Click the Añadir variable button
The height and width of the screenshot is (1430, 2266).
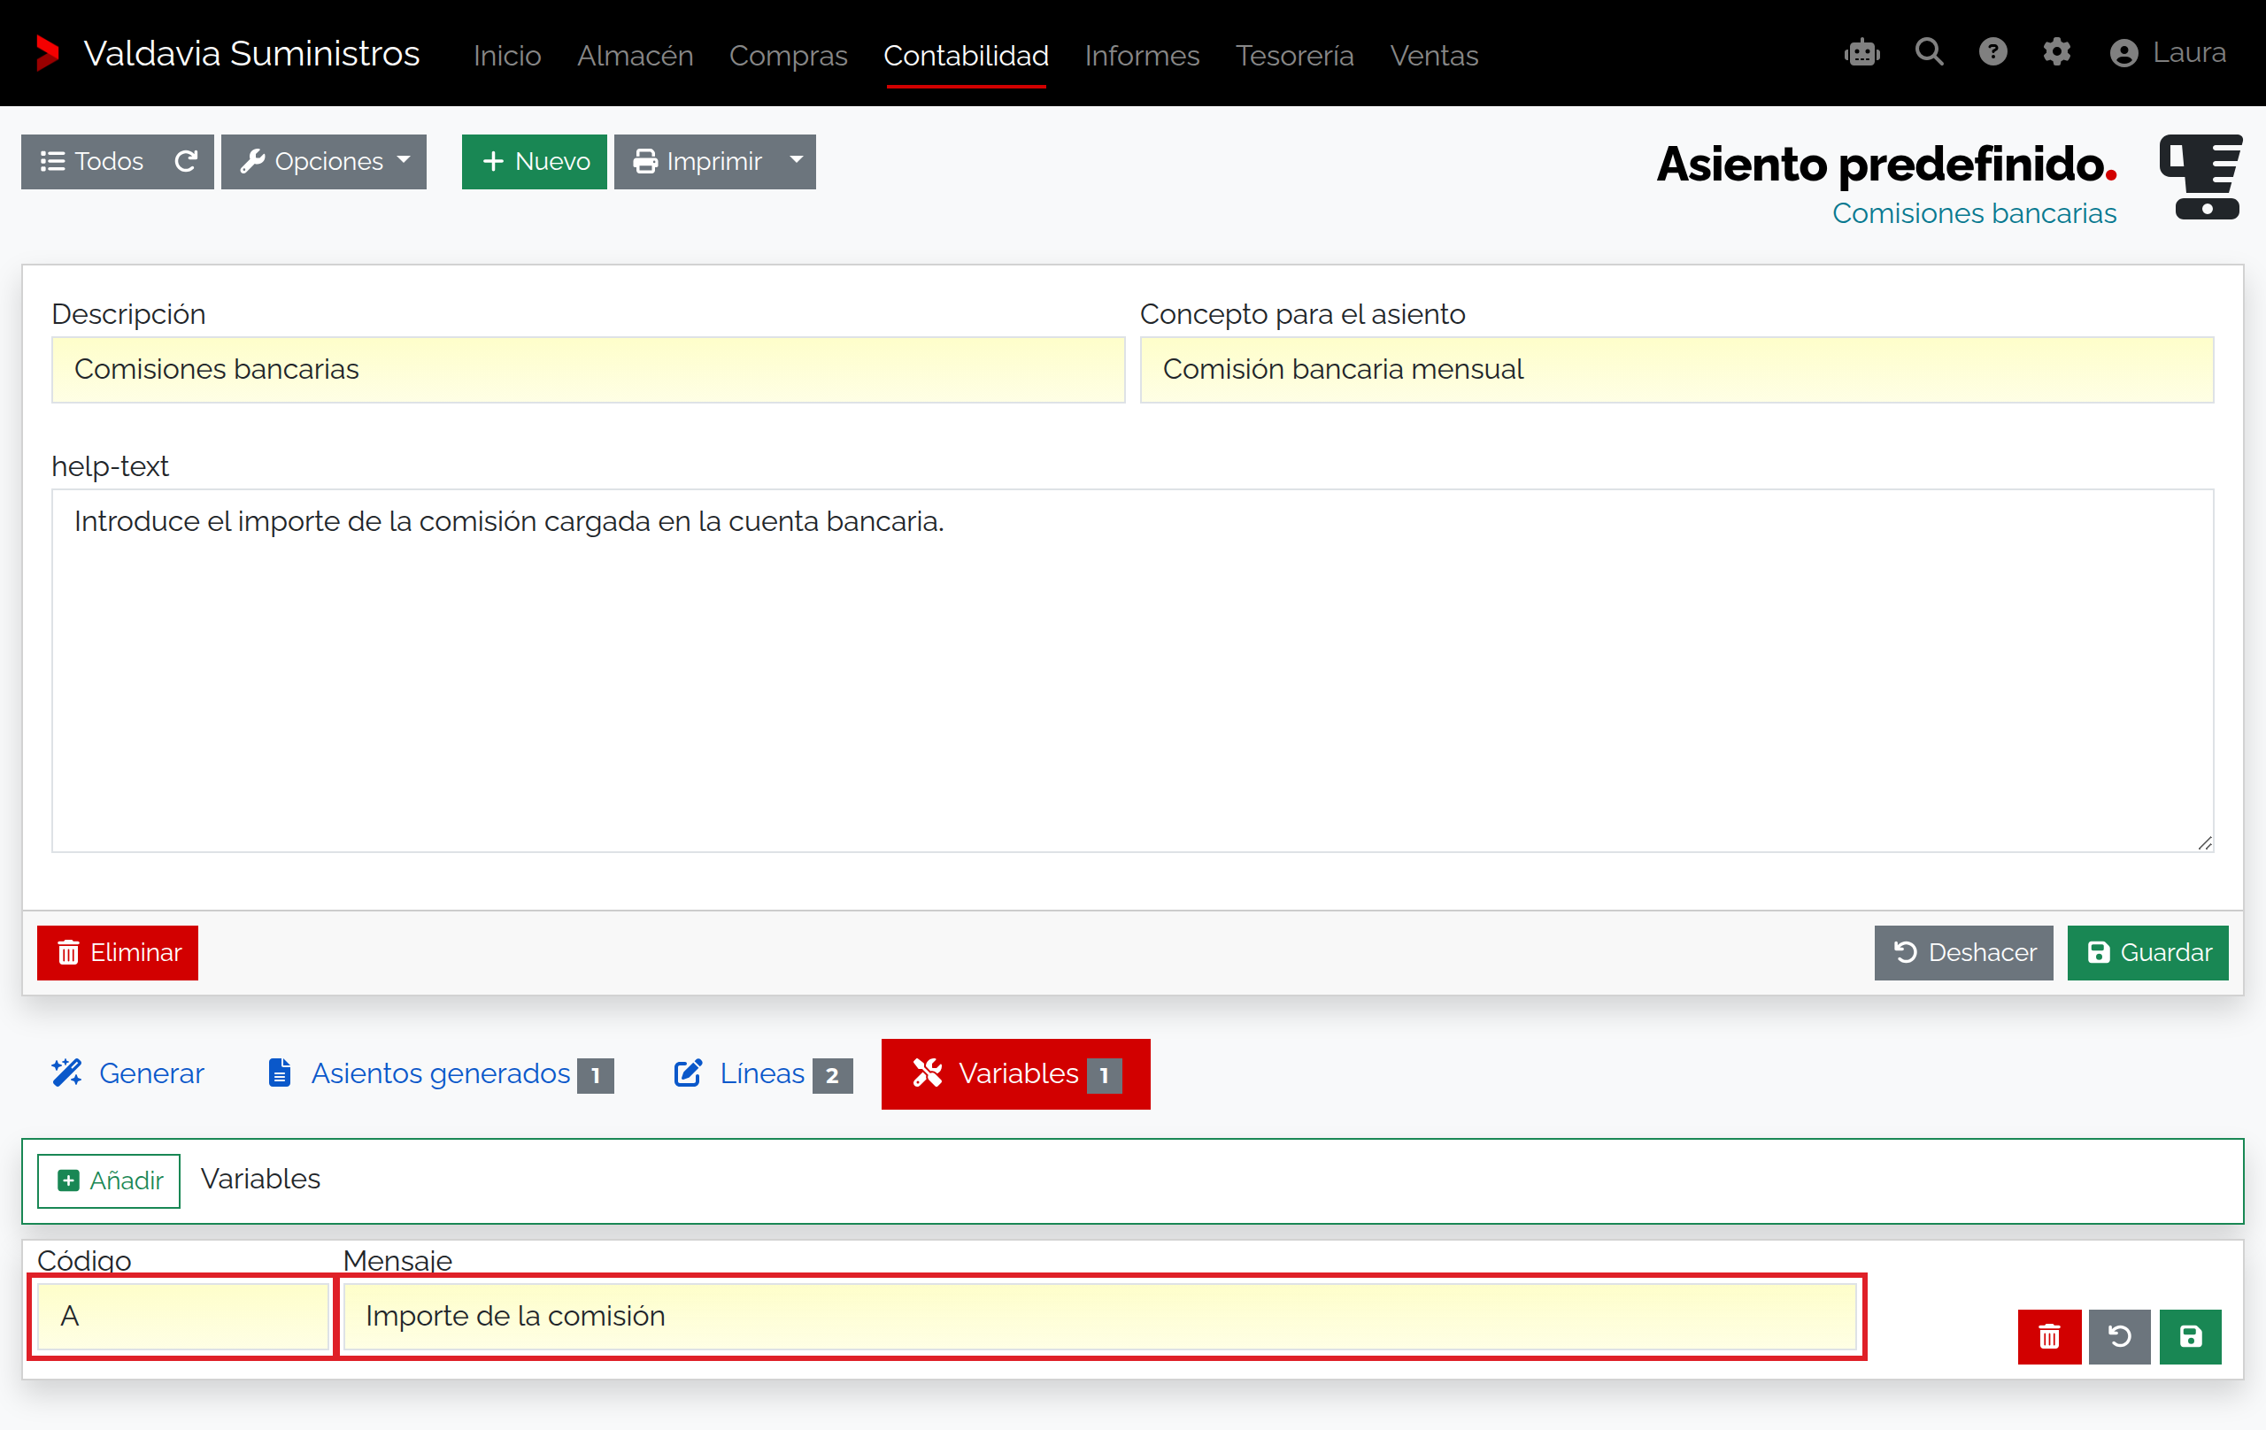tap(109, 1180)
